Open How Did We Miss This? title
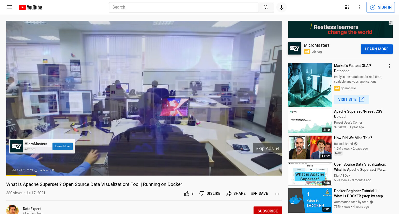This screenshot has height=214, width=399. pyautogui.click(x=353, y=138)
